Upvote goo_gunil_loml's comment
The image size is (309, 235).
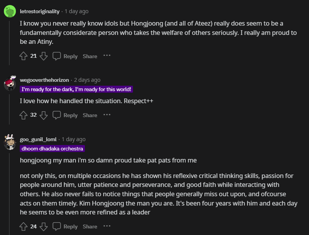click(24, 226)
